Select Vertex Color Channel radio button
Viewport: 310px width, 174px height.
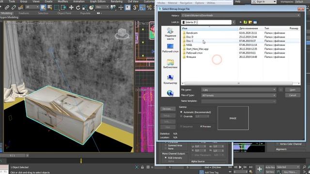tap(278, 144)
